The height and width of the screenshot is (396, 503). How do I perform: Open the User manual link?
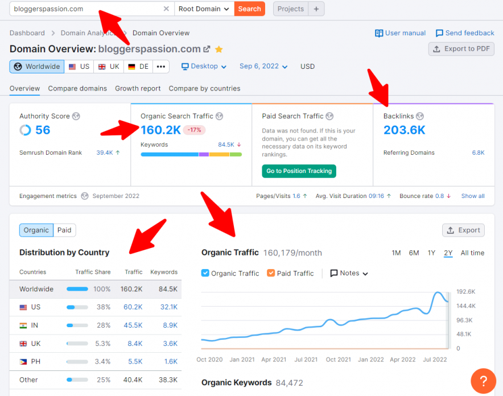[x=401, y=33]
